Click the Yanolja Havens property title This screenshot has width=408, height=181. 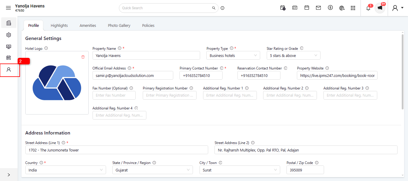pyautogui.click(x=30, y=6)
